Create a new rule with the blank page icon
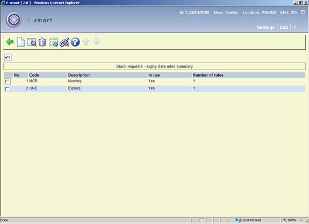 click(21, 42)
